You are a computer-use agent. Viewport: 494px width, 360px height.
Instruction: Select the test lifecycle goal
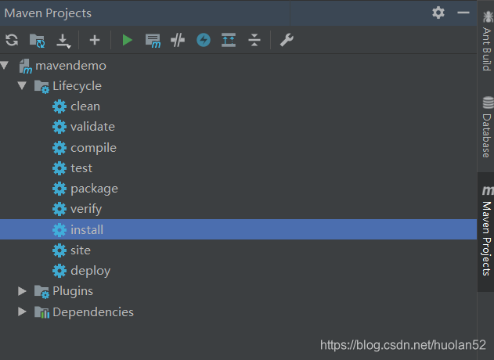click(81, 168)
